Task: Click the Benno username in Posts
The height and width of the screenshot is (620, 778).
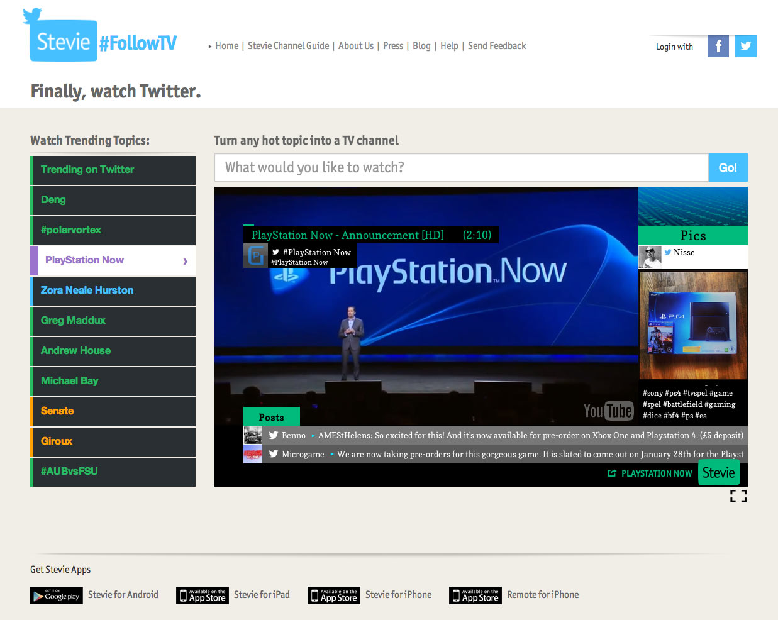Action: pos(294,435)
